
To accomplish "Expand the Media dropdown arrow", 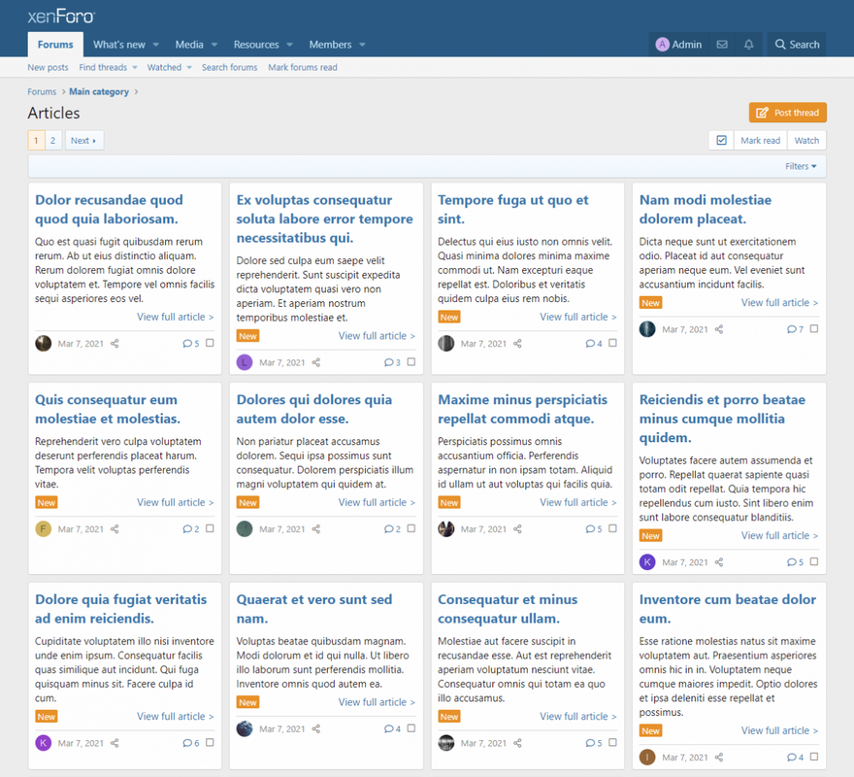I will click(x=214, y=45).
